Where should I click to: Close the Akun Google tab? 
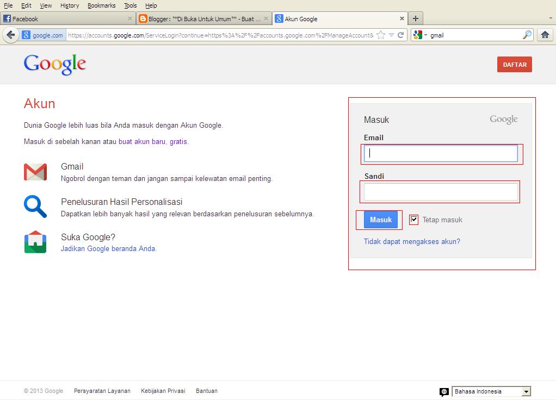tap(401, 18)
